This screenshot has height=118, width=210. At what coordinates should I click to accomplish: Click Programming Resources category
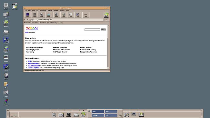click(88, 52)
